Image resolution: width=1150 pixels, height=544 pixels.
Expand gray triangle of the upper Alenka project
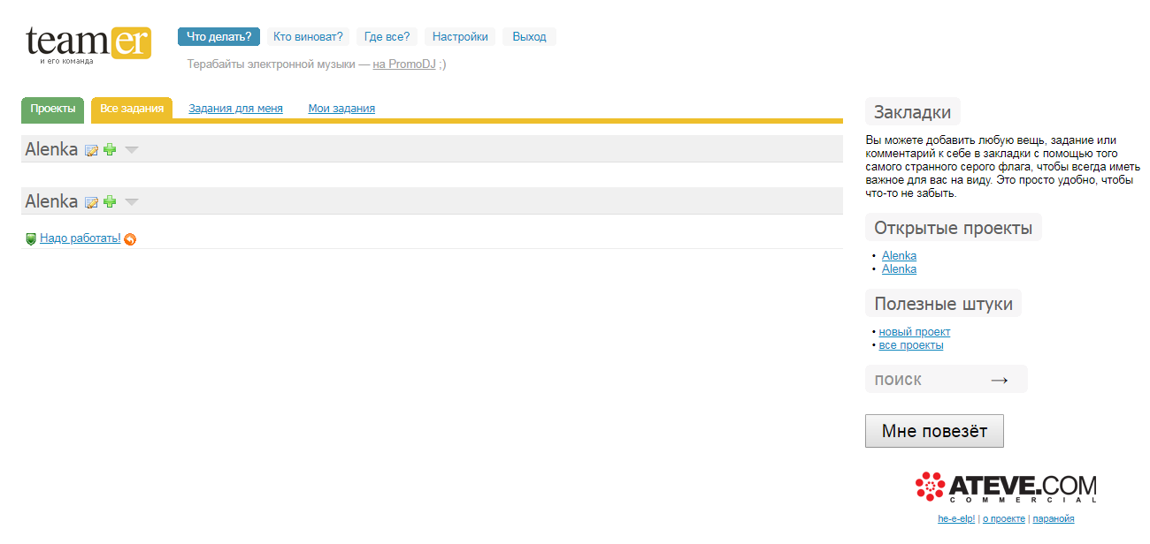[x=132, y=150]
